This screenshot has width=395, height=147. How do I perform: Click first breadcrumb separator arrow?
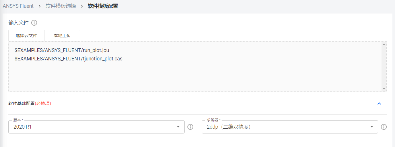pyautogui.click(x=40, y=6)
